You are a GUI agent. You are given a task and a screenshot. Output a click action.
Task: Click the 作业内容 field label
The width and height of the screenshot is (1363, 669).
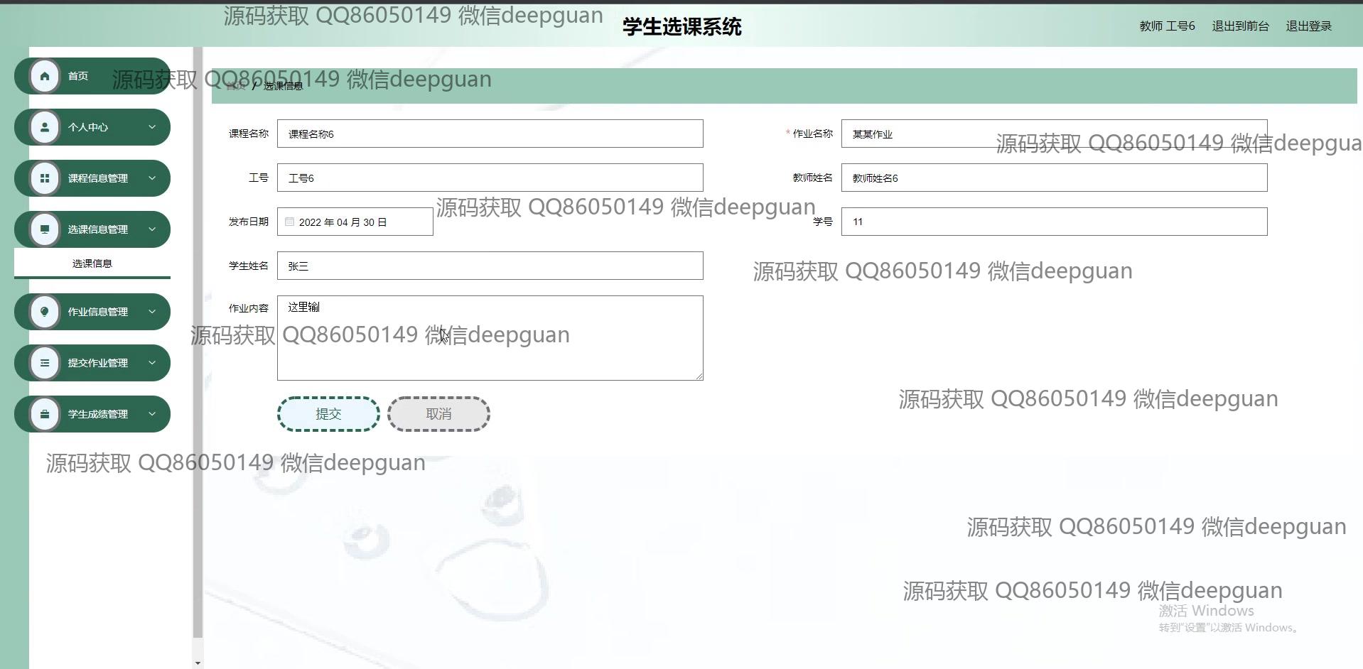(249, 308)
